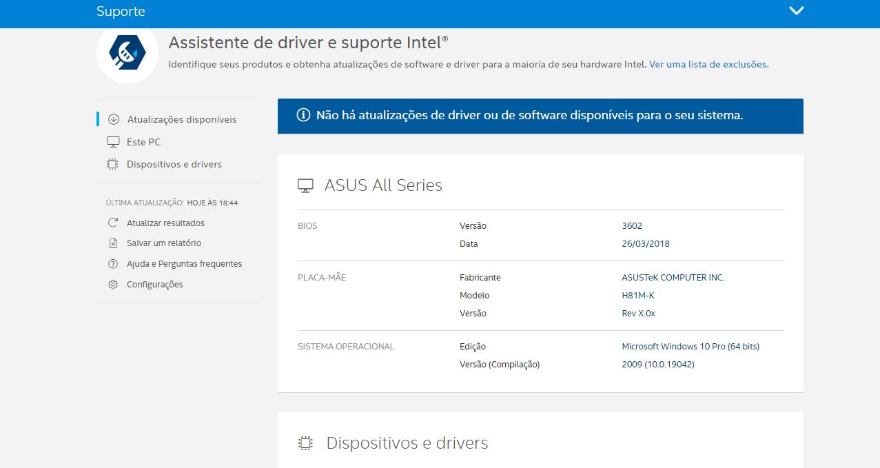This screenshot has height=468, width=880.
Task: Click the Atualizações disponíveis download icon
Action: [114, 119]
